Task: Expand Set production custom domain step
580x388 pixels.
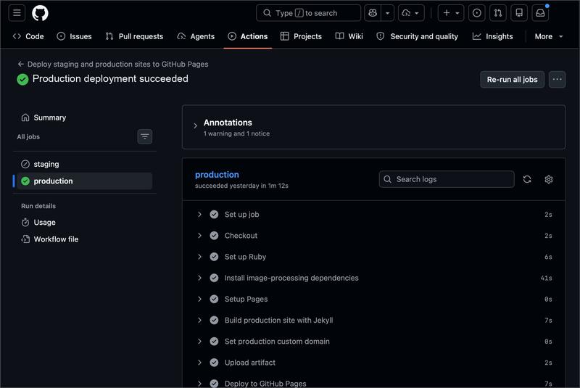Action: 373,342
